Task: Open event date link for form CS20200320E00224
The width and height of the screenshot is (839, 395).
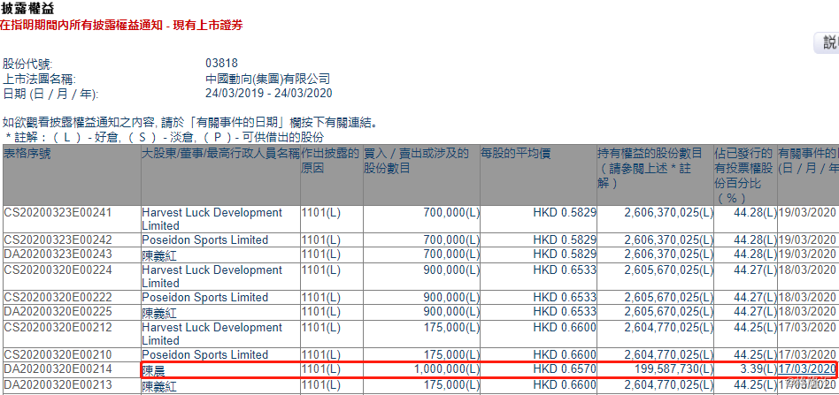Action: (807, 270)
